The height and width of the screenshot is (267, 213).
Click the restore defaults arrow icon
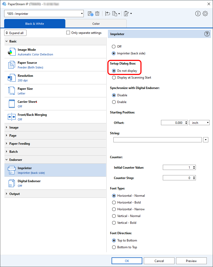107,14
